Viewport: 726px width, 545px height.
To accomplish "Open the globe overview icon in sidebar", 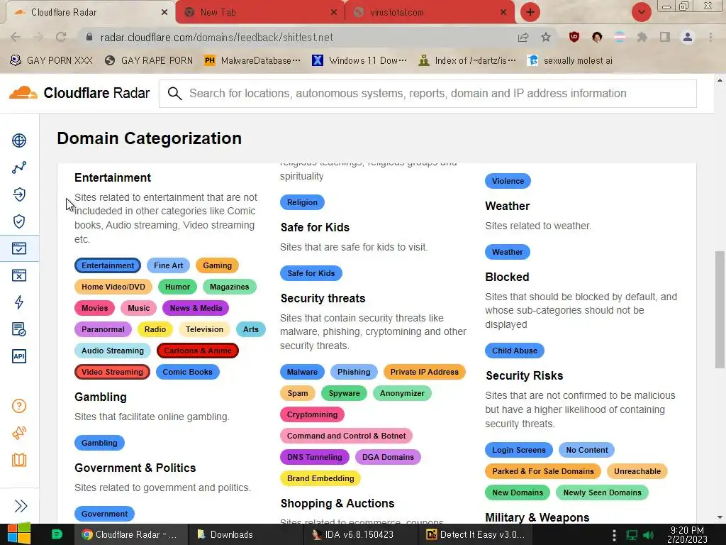I will click(19, 141).
